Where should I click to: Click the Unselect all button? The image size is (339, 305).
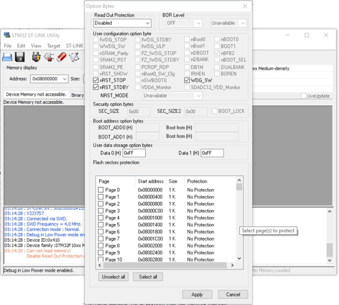tap(114, 277)
